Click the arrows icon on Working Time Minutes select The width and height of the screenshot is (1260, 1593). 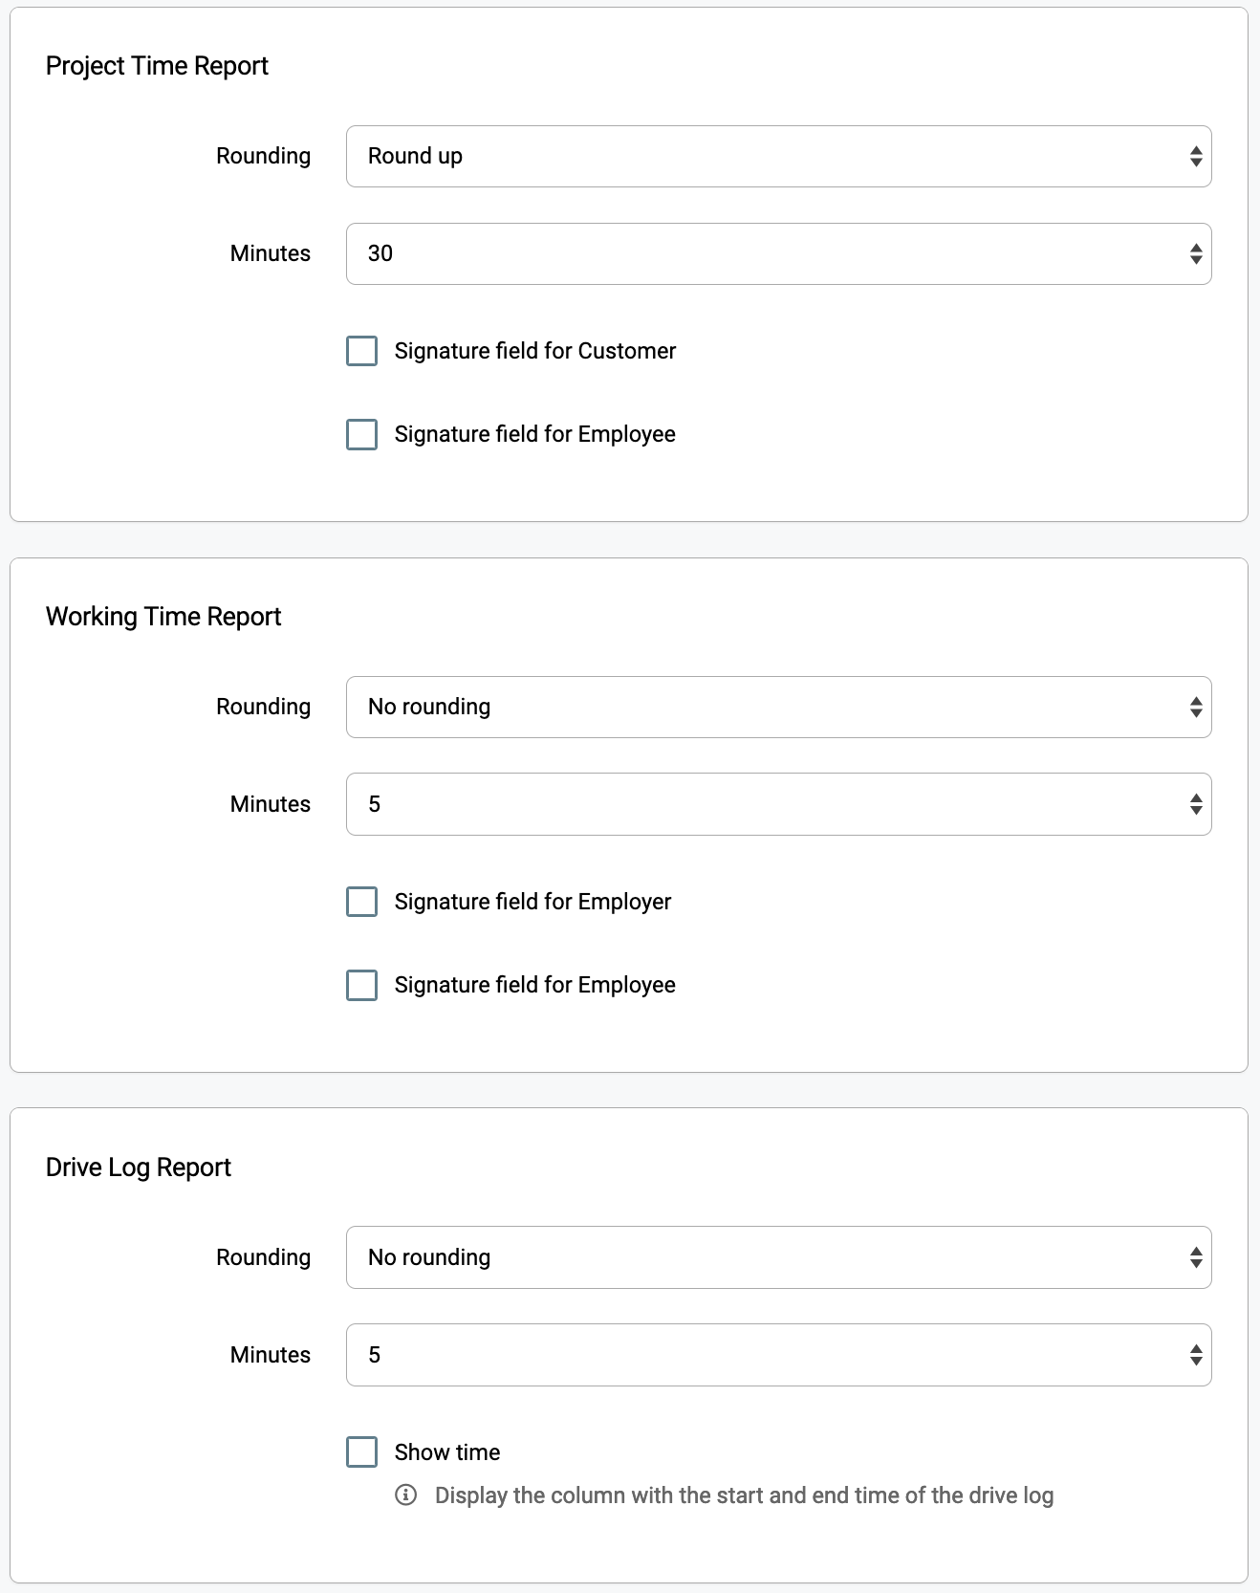[1195, 805]
